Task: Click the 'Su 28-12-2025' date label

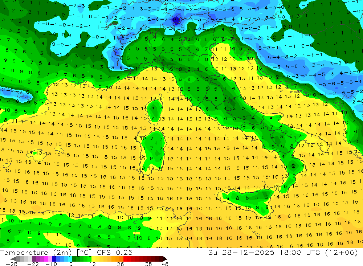Action: click(x=241, y=253)
